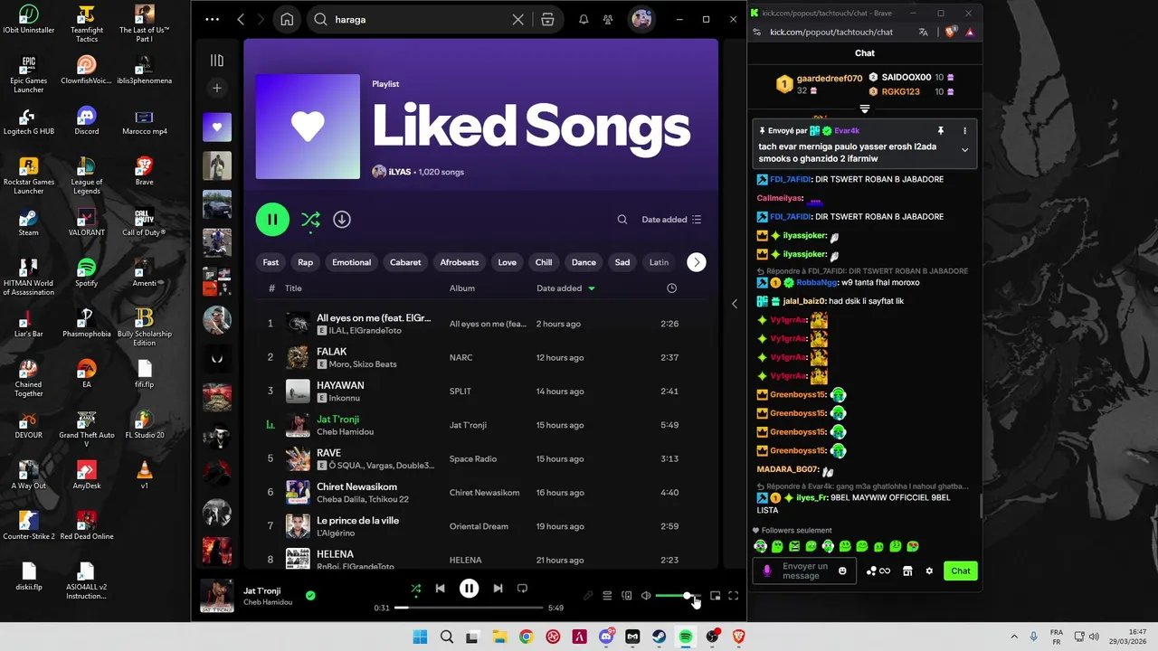Create new playlist with plus icon
1158x651 pixels.
217,88
